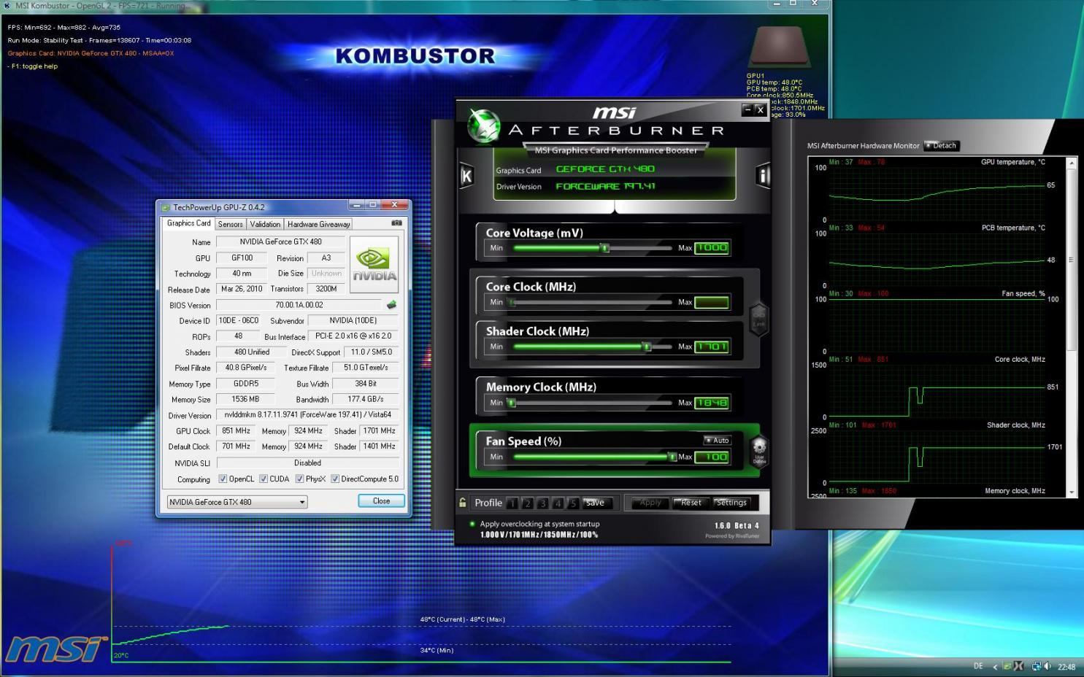Detach the Hardware Monitor panel
1084x677 pixels.
(941, 145)
